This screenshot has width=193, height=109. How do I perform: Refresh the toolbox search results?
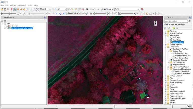click(190, 21)
